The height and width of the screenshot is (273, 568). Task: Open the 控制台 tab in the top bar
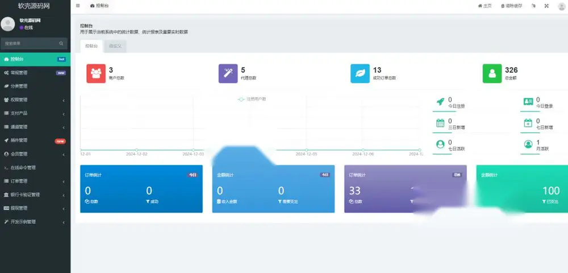click(x=99, y=6)
